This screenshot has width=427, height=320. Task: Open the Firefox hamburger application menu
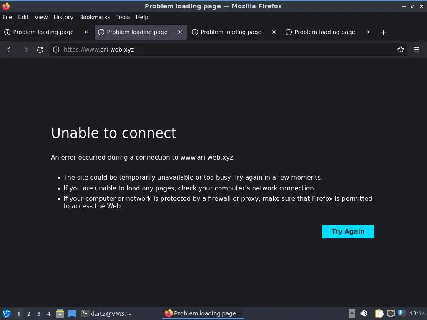click(417, 50)
